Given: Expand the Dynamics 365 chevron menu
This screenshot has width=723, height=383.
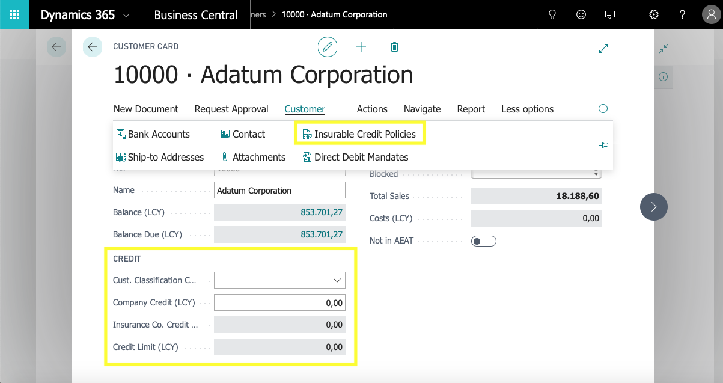Looking at the screenshot, I should (125, 16).
